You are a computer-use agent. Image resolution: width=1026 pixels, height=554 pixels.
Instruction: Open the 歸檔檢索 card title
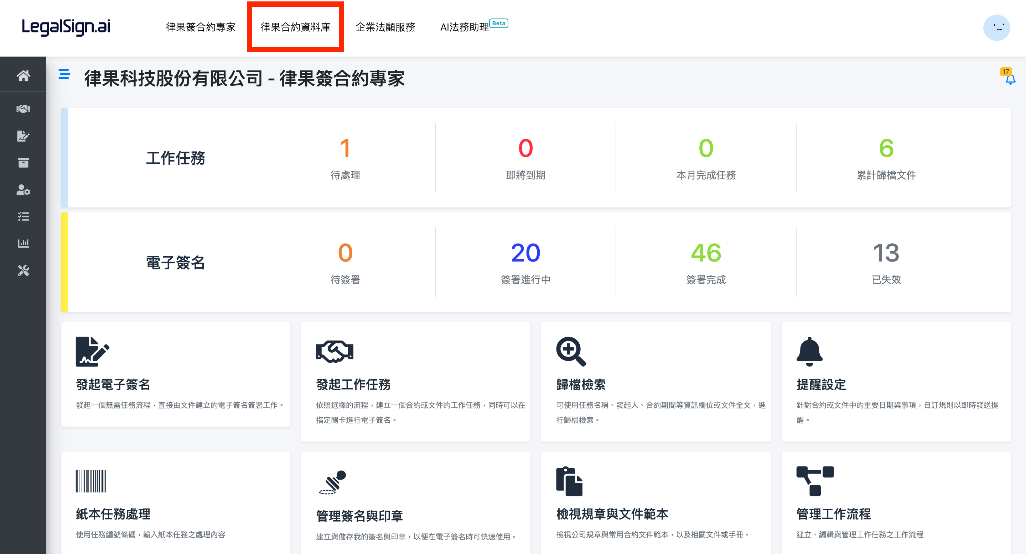pyautogui.click(x=581, y=384)
